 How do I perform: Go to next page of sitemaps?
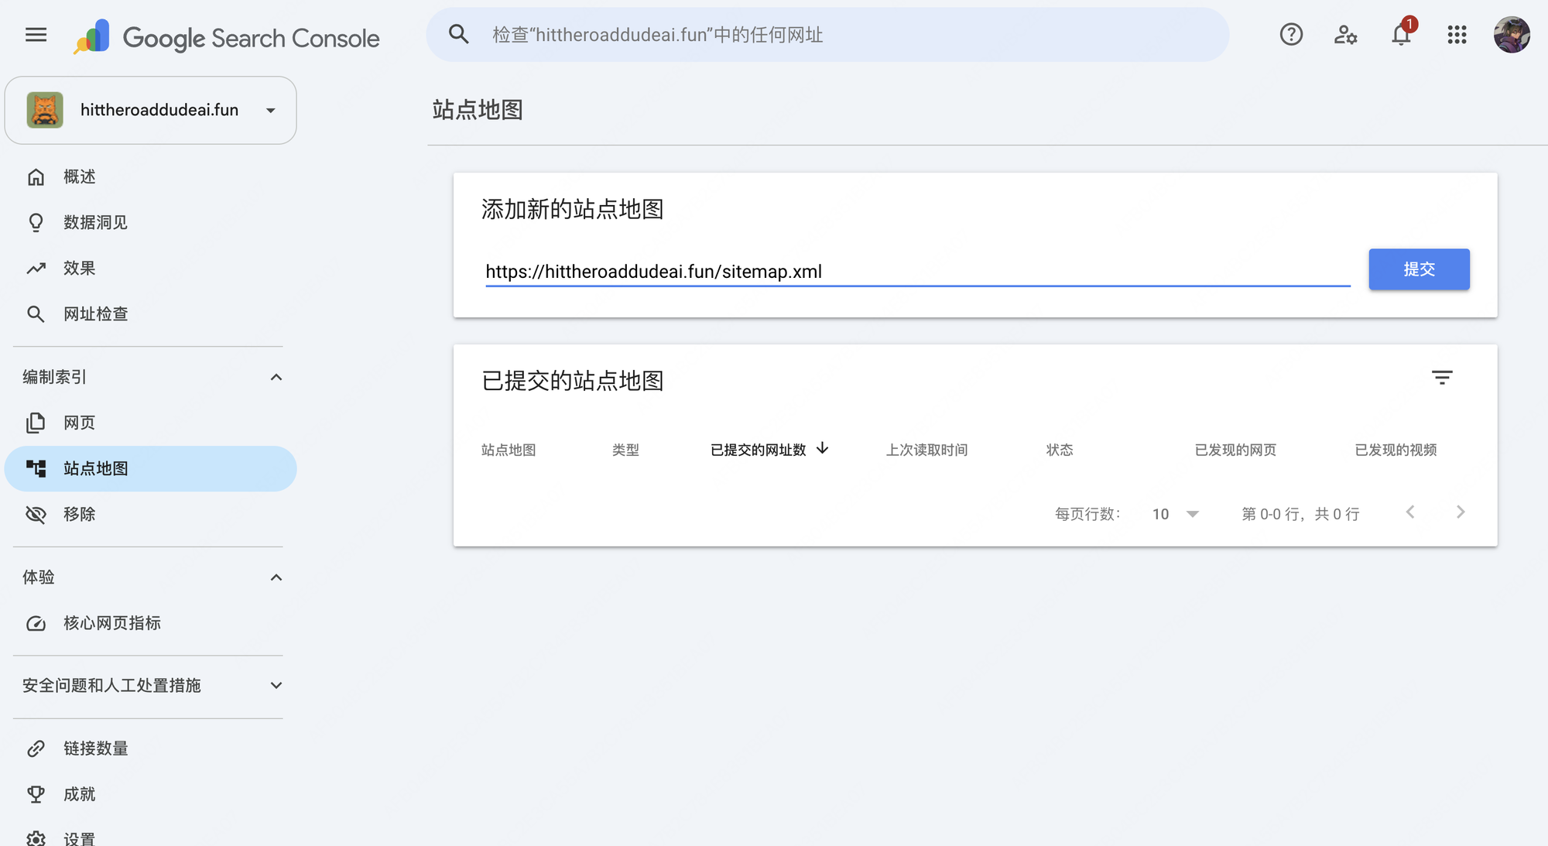click(1461, 512)
